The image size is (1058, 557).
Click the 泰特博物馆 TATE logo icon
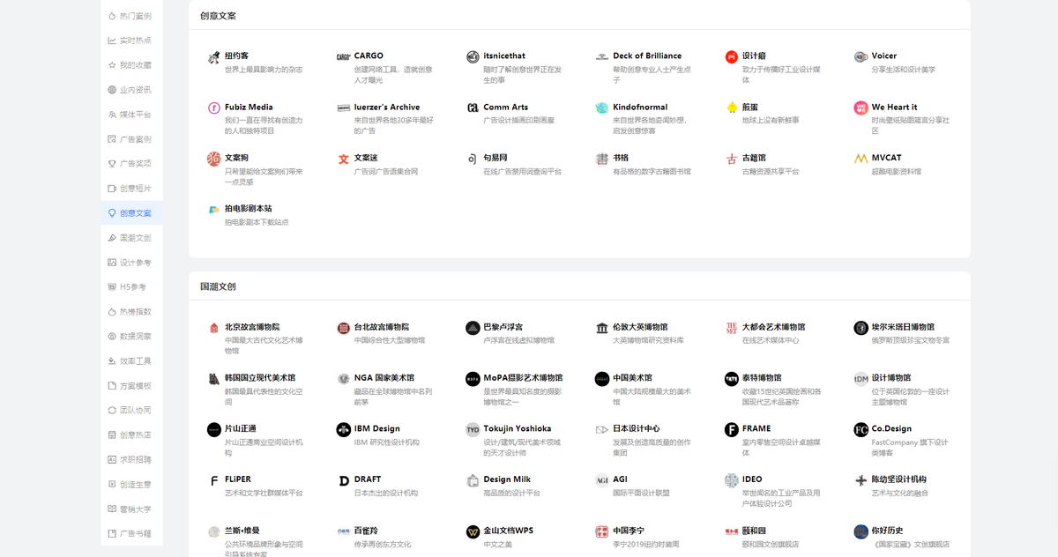click(732, 379)
